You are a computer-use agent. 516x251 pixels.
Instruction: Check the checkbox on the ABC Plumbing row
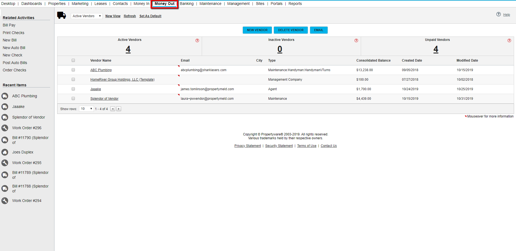[x=73, y=70]
